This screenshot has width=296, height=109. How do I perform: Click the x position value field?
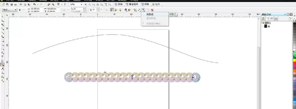36,9
